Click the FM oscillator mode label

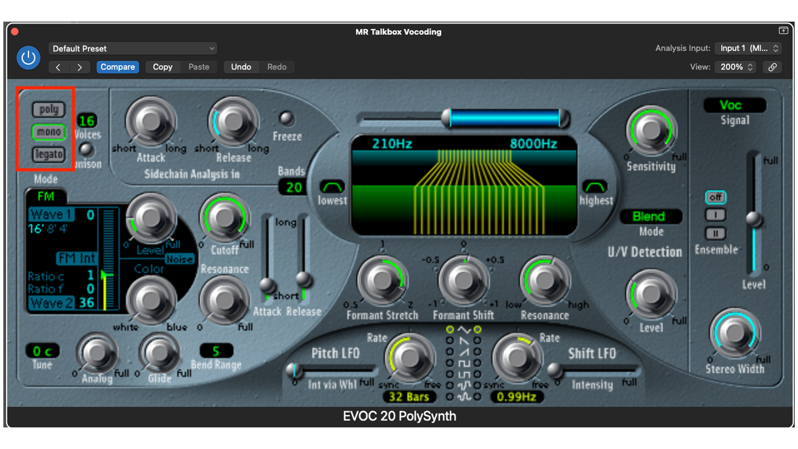click(46, 196)
